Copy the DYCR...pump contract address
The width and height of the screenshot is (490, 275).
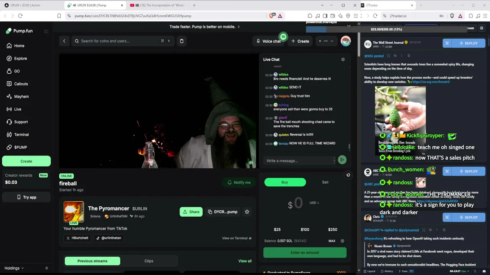tap(222, 212)
